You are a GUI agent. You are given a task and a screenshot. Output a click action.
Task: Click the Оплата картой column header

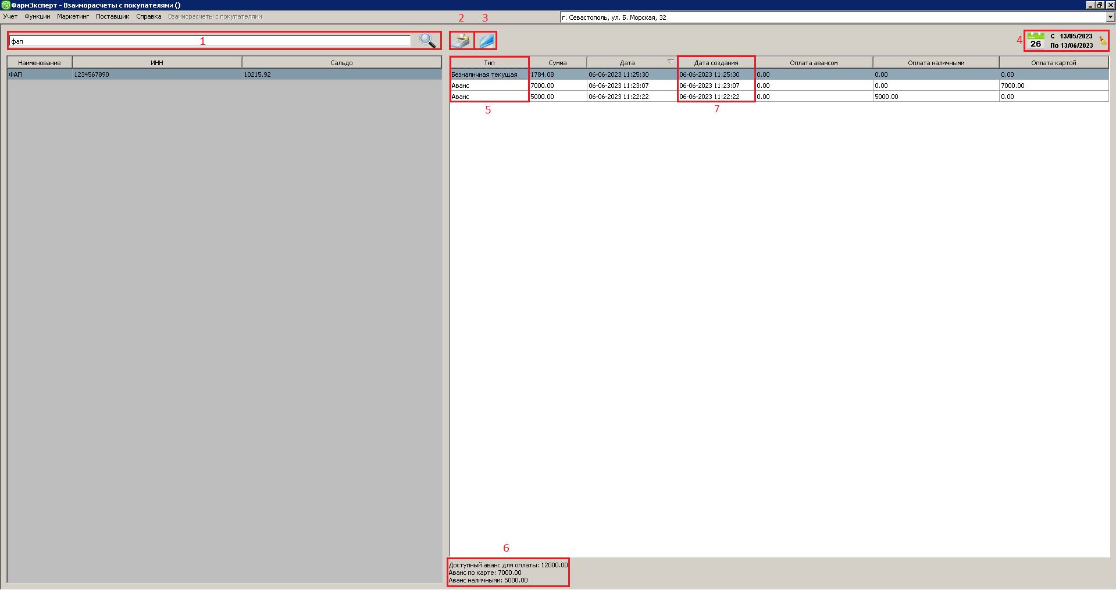[1053, 63]
